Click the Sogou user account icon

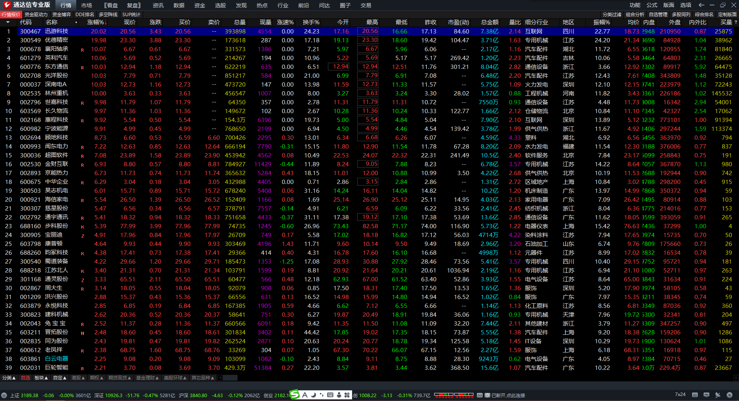tap(339, 395)
